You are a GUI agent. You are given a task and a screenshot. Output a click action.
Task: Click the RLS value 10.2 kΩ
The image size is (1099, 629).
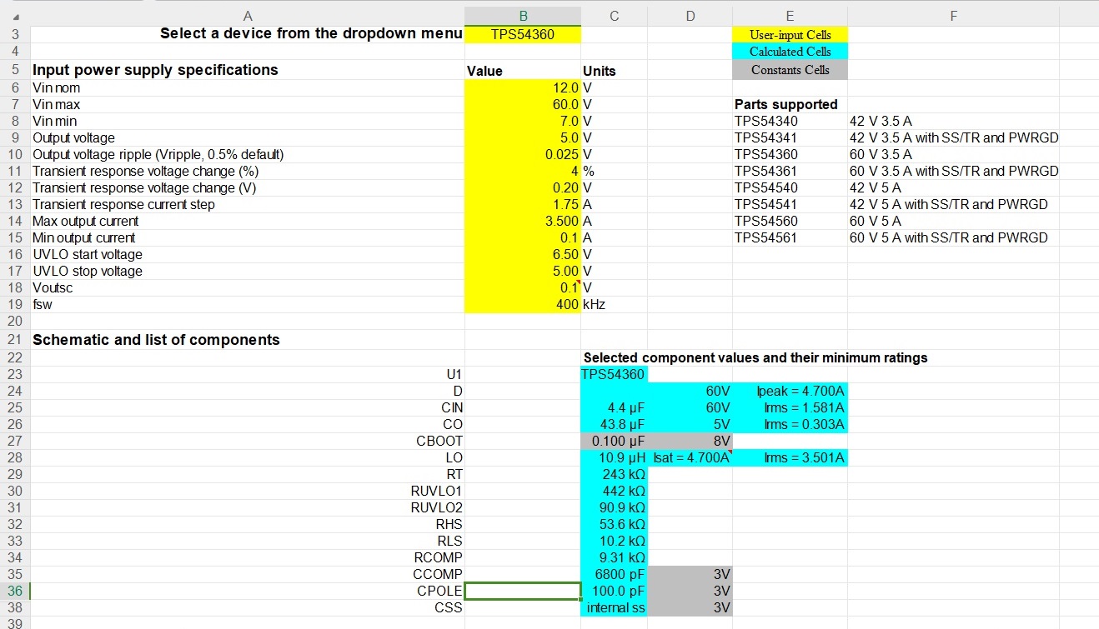pyautogui.click(x=615, y=541)
